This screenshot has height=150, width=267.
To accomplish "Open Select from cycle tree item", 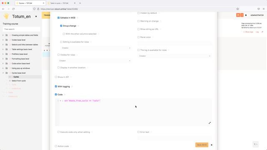I will pos(18,81).
